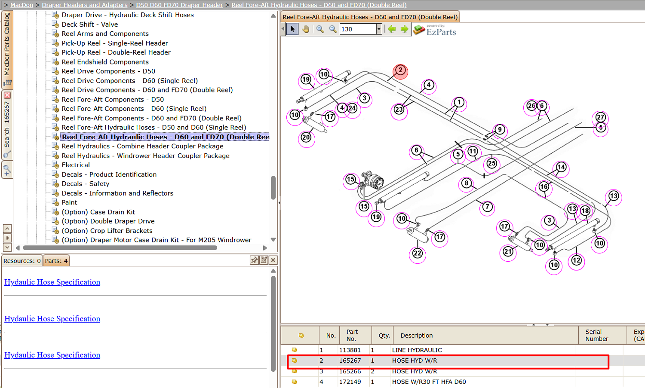The width and height of the screenshot is (645, 388).
Task: Zoom out of the diagram
Action: (333, 29)
